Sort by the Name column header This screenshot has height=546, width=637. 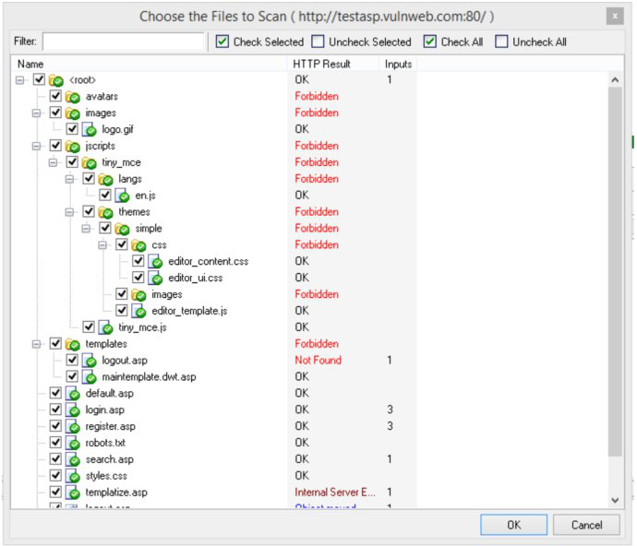(149, 65)
